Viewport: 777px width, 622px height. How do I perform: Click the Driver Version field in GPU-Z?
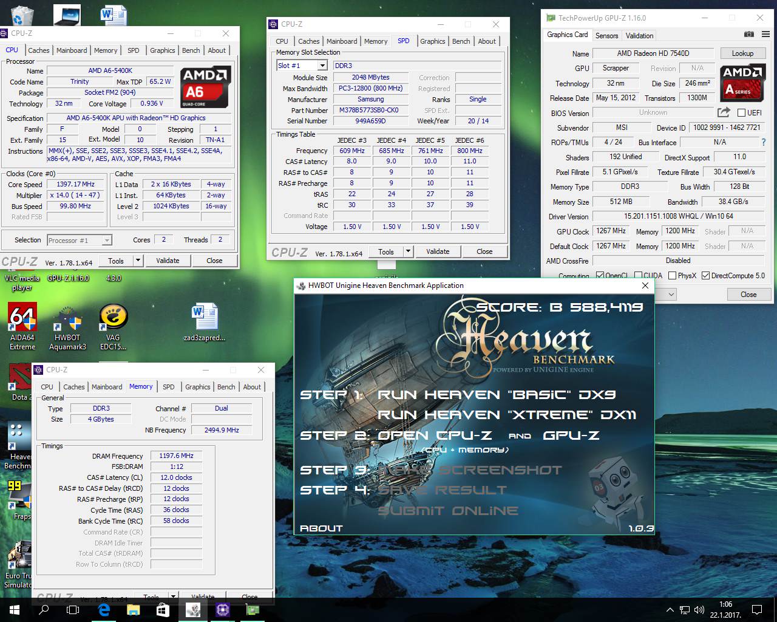[678, 217]
